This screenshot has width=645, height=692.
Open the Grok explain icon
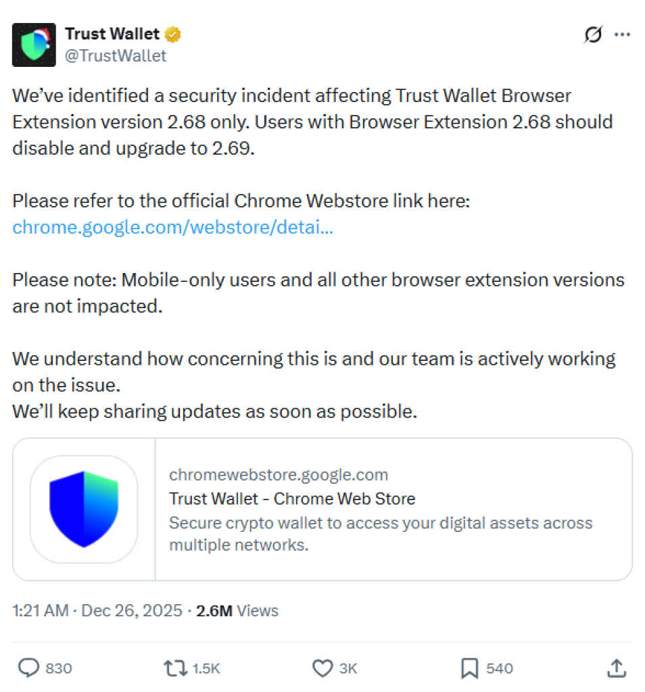point(592,35)
